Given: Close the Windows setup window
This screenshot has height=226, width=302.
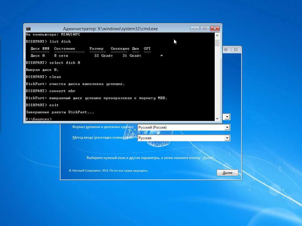Looking at the screenshot, I should click(237, 49).
